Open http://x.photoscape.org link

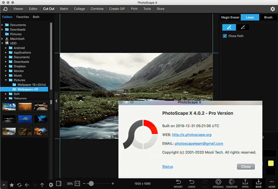click(192, 135)
